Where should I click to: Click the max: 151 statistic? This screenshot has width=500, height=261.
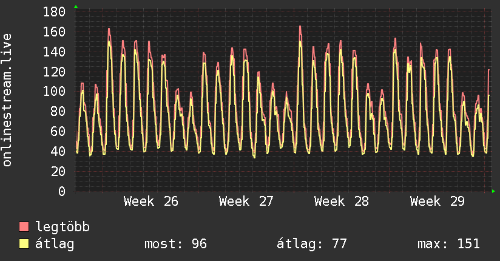[448, 244]
